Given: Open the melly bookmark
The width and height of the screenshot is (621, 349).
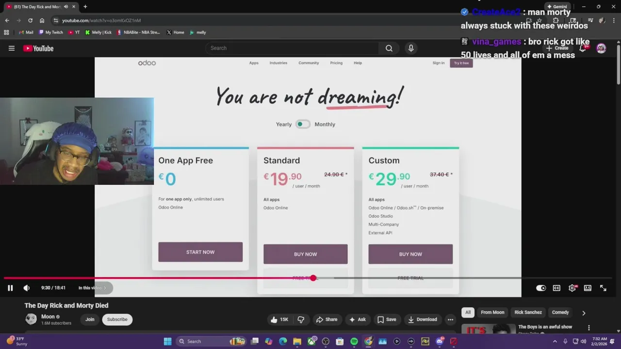Looking at the screenshot, I should (x=197, y=32).
